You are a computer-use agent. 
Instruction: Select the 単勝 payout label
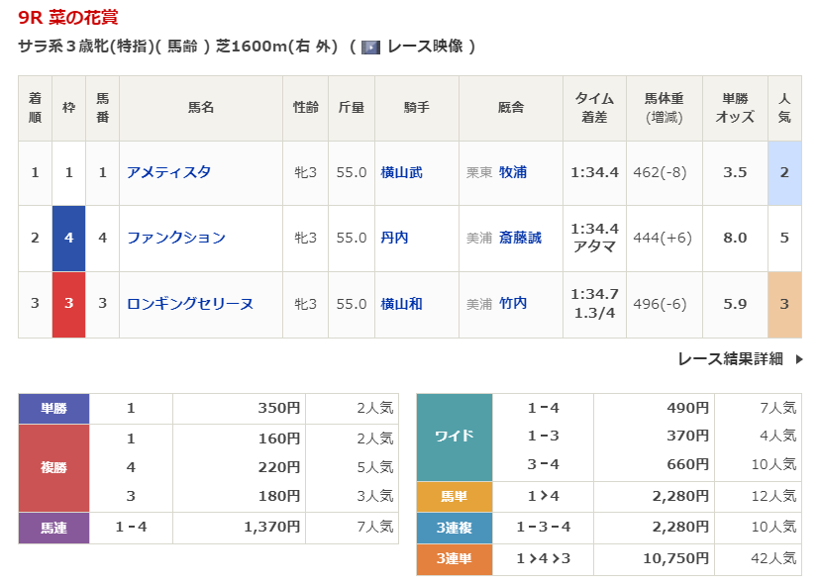[x=53, y=408]
